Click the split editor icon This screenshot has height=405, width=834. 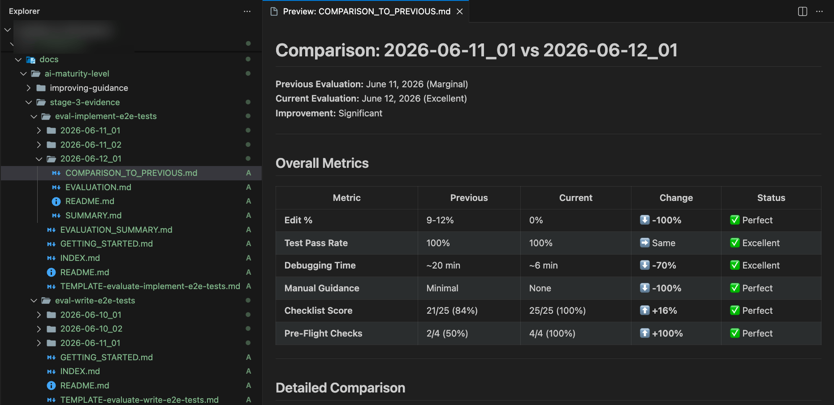[x=803, y=11]
